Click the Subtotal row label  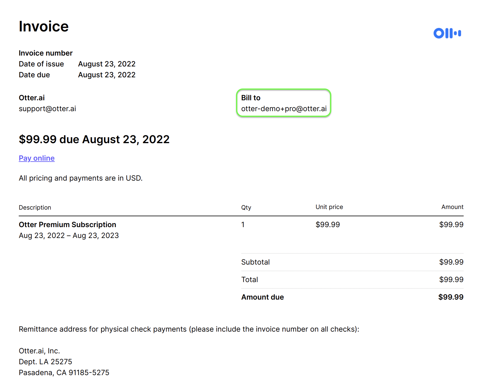[255, 262]
